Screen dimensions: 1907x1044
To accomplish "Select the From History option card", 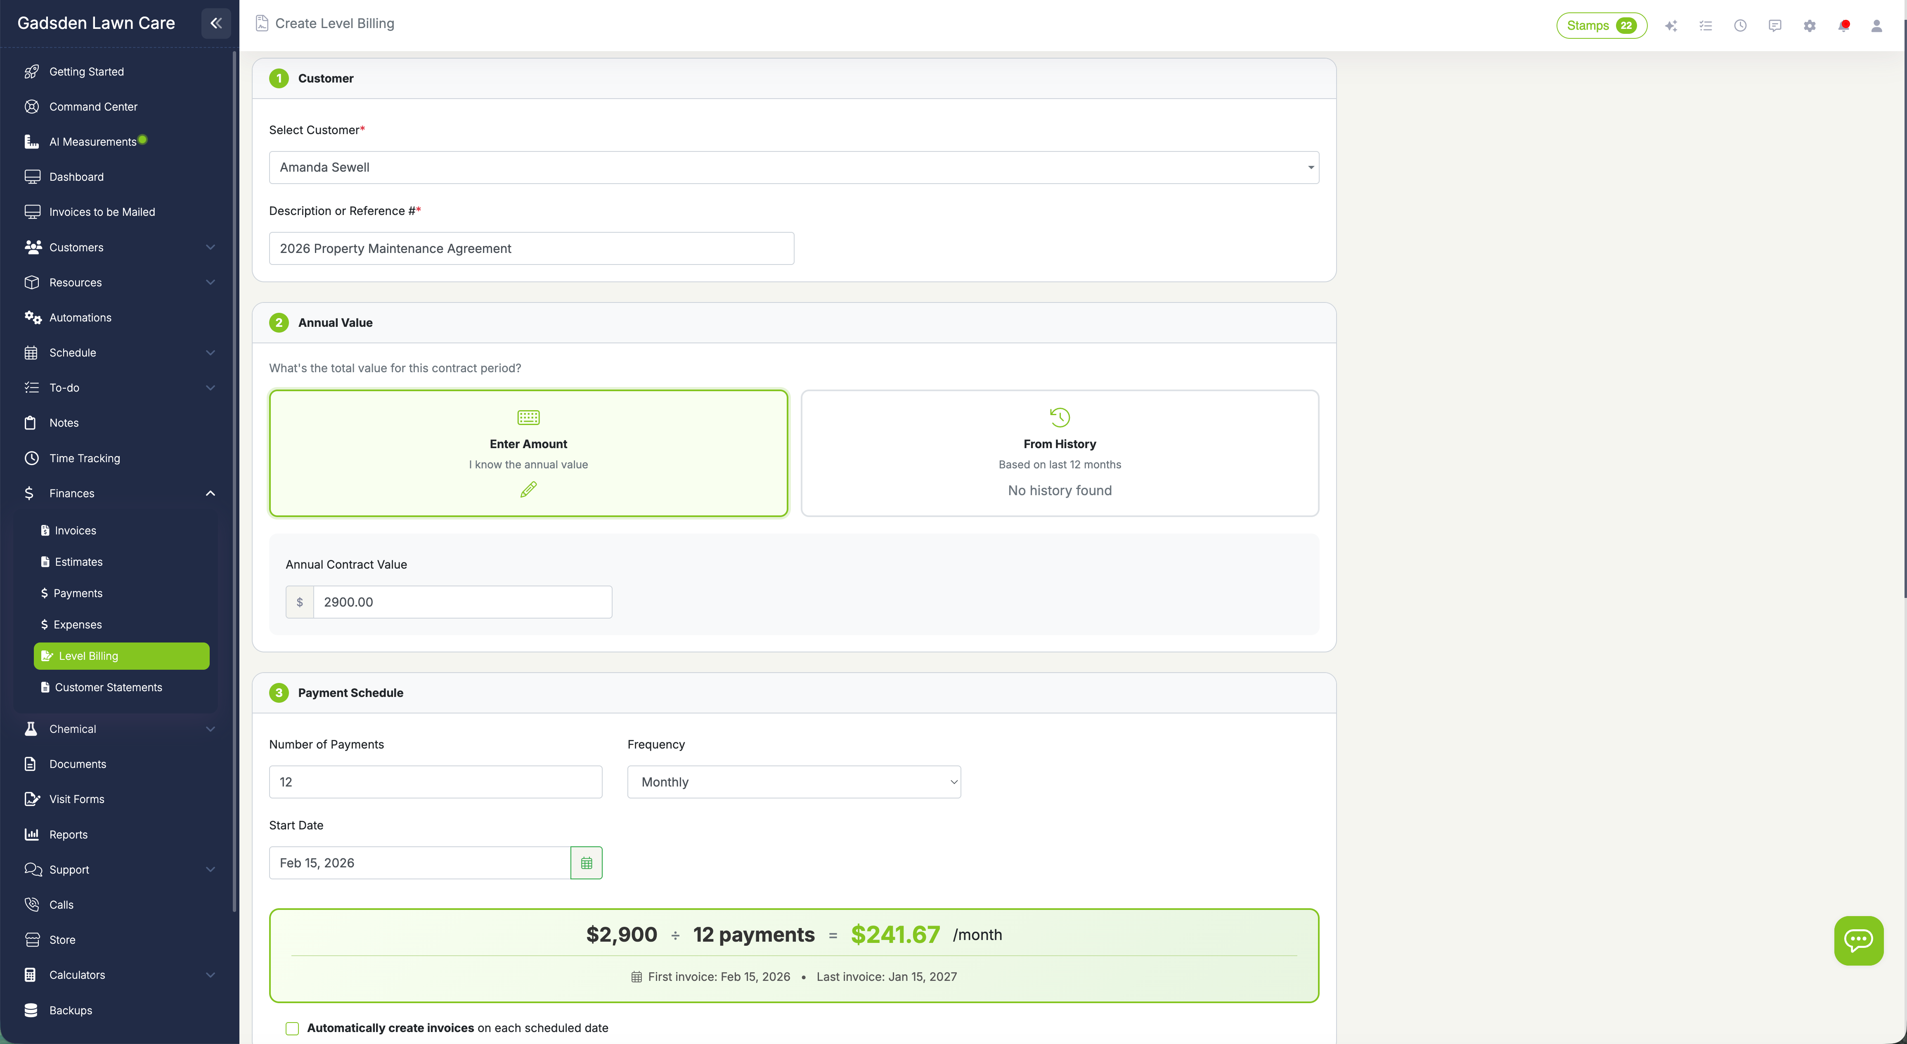I will pyautogui.click(x=1059, y=453).
